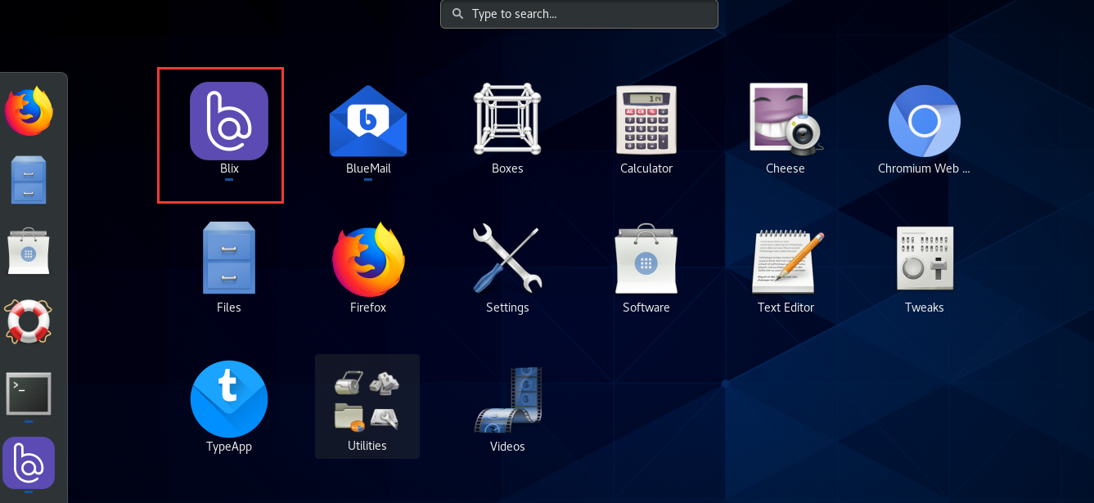Open Files from the app grid
The width and height of the screenshot is (1094, 503).
pyautogui.click(x=229, y=258)
